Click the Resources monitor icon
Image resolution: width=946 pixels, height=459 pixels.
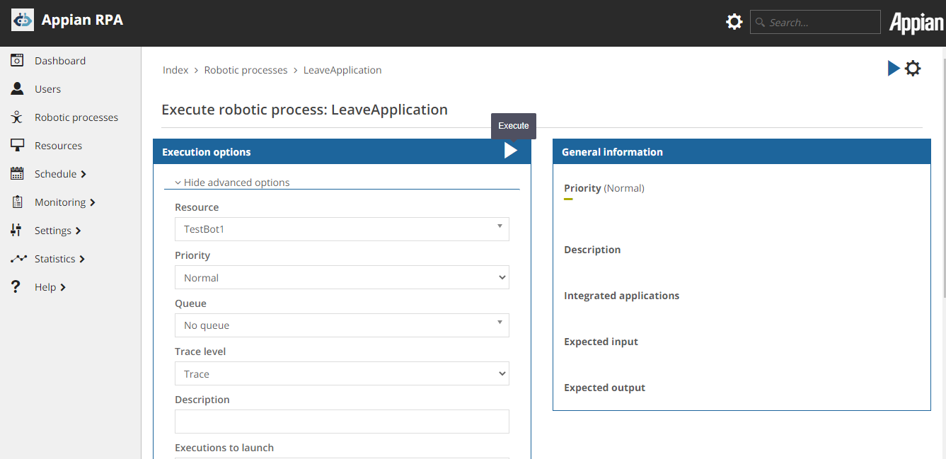click(x=18, y=146)
